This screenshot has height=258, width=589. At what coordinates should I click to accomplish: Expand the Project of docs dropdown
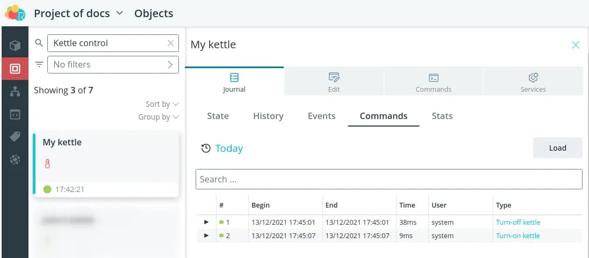(x=119, y=13)
